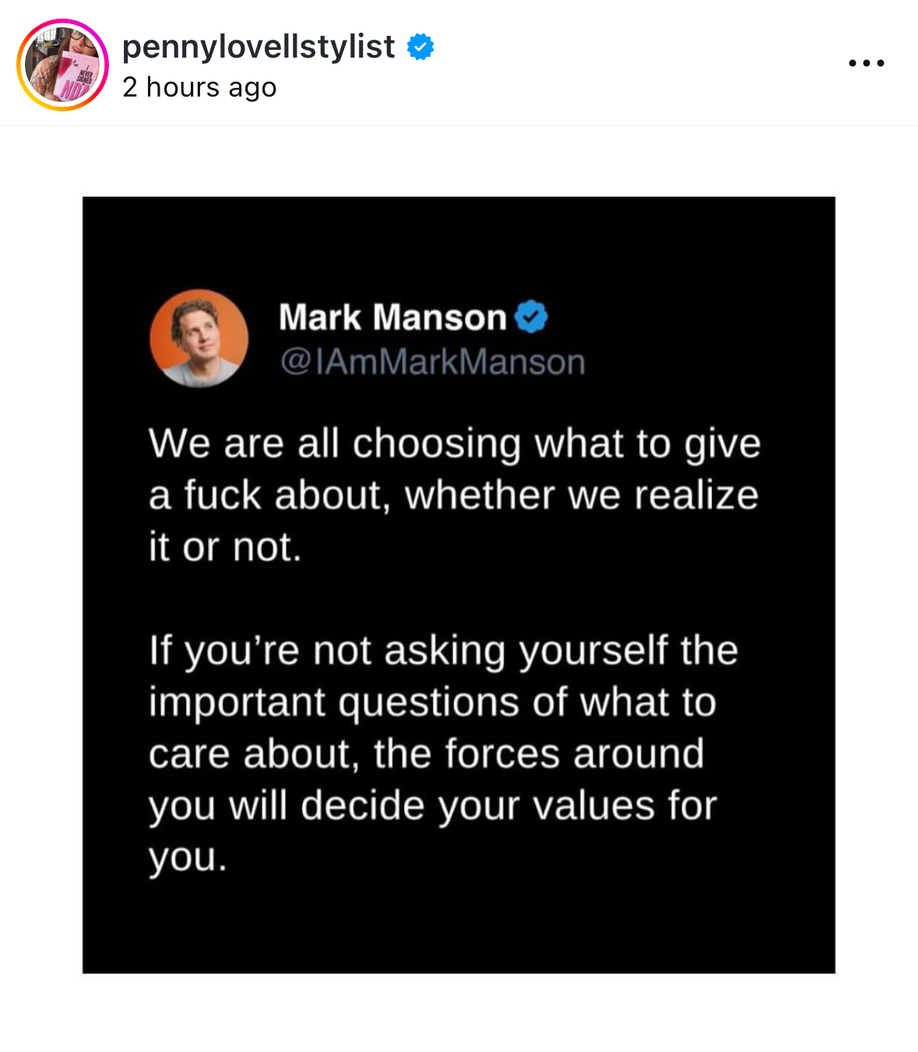Open the three-dot more options menu
Viewport: 918px width, 1052px height.
[x=866, y=63]
